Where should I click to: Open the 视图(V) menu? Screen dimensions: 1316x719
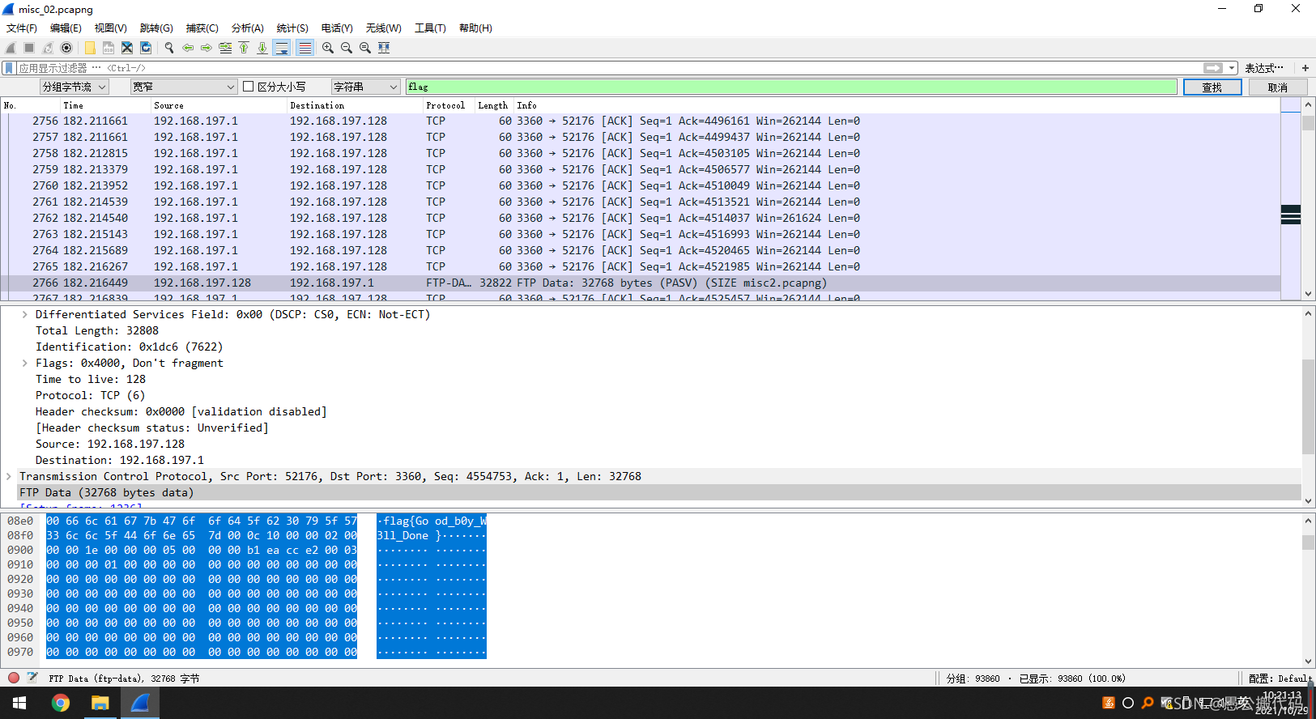click(110, 28)
